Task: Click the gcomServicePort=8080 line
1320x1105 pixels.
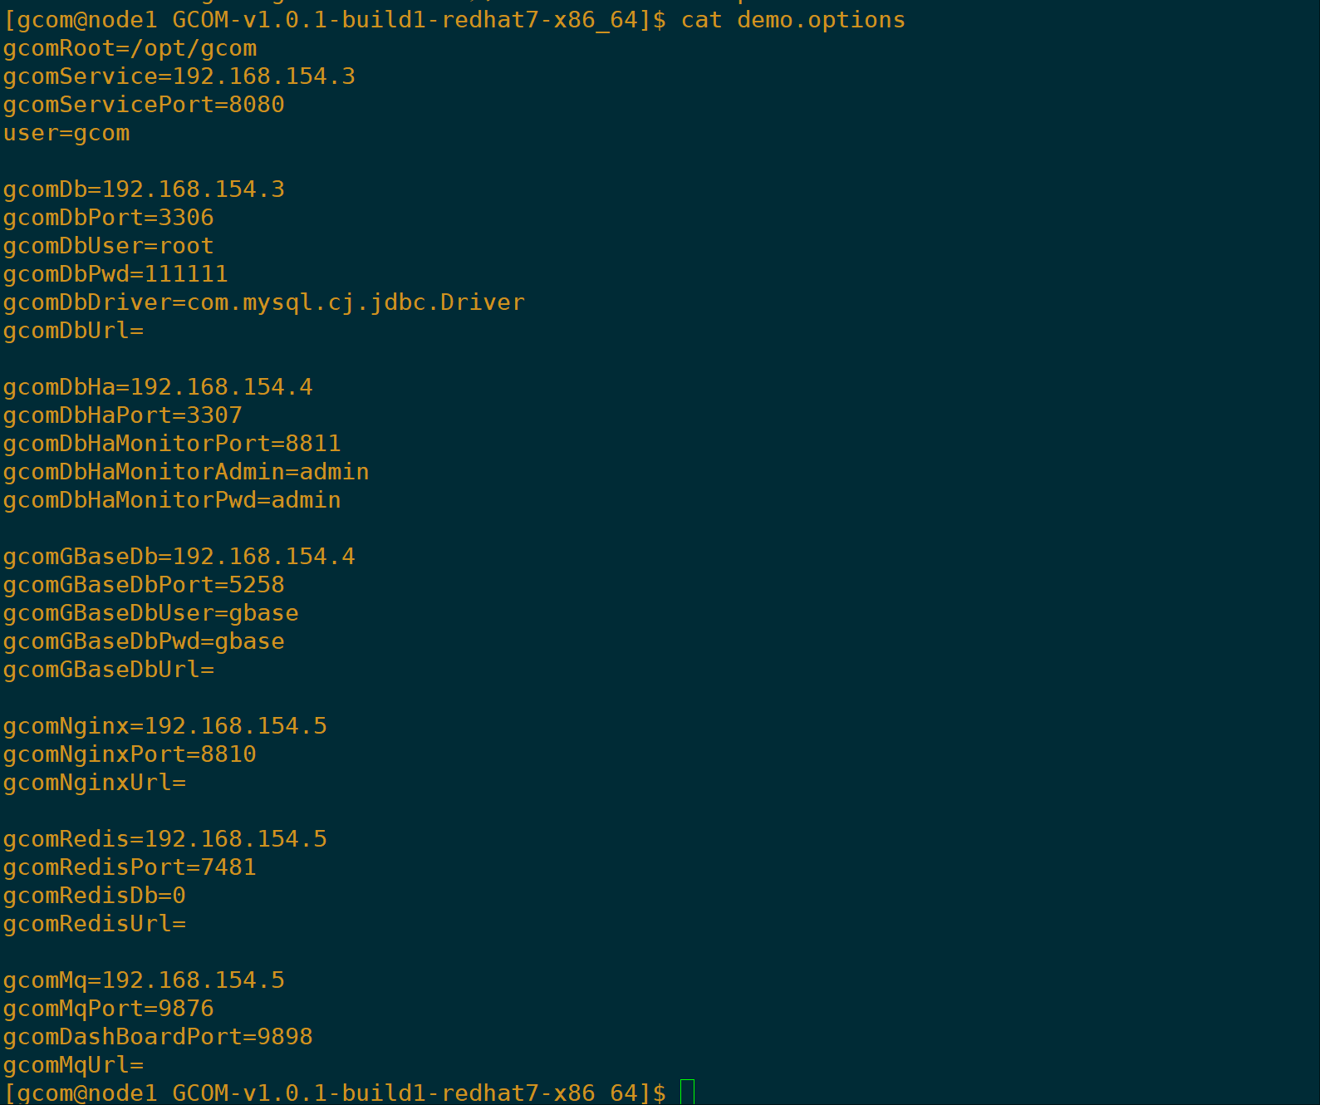Action: [144, 105]
